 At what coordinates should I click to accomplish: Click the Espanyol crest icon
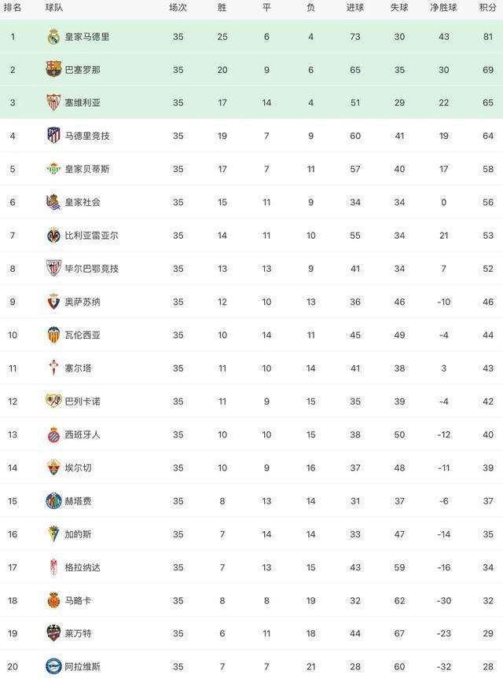click(53, 434)
